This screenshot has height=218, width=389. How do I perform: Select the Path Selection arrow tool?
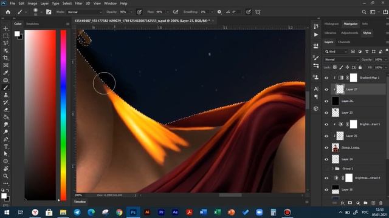pos(5,154)
